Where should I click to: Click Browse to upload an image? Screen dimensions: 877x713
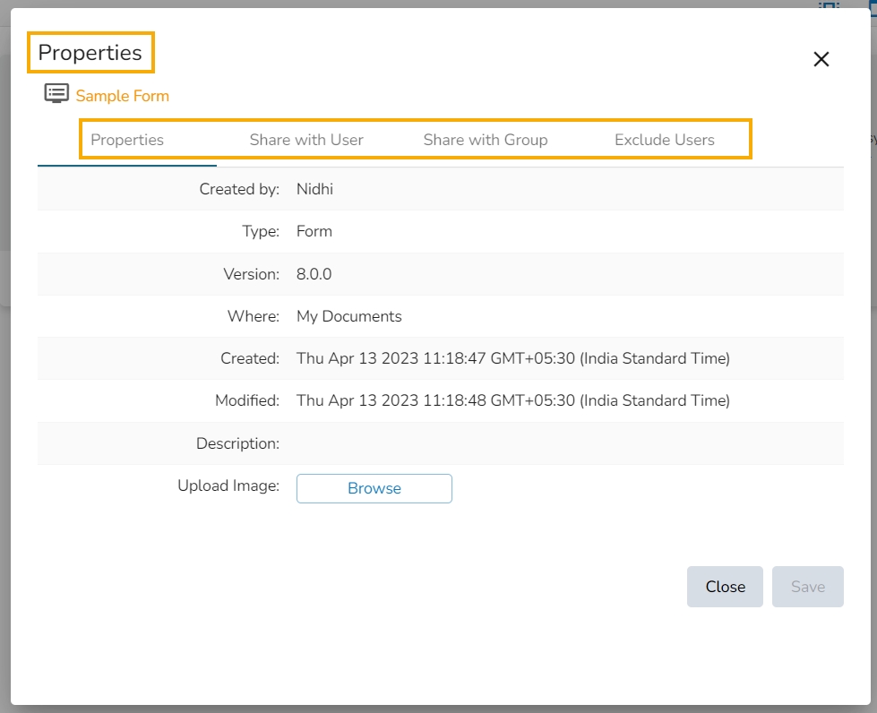click(x=374, y=488)
